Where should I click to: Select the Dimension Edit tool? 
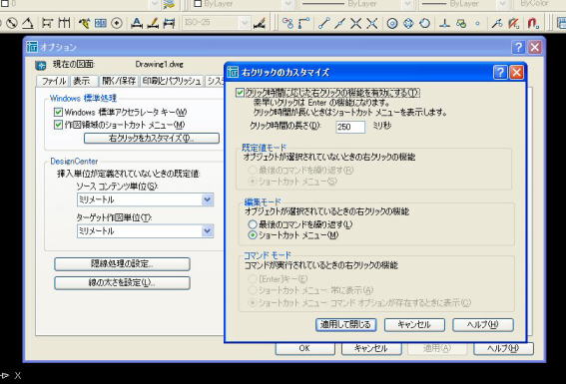point(136,23)
